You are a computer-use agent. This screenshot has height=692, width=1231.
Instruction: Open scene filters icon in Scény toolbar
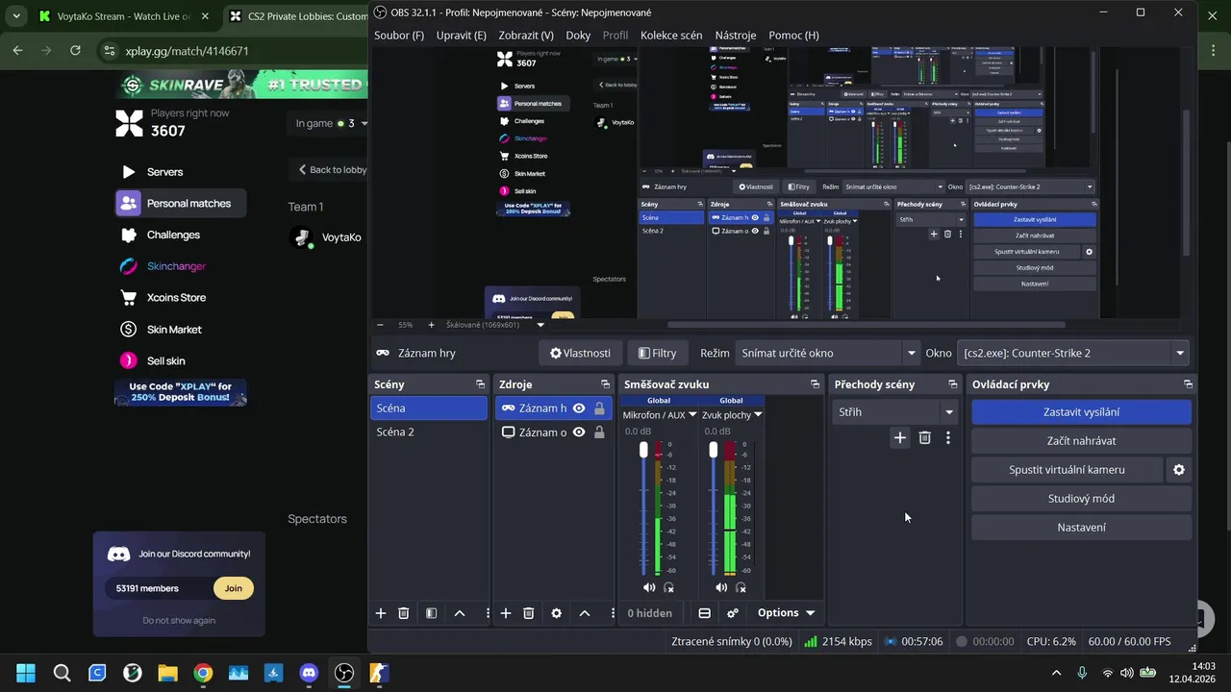coord(432,613)
